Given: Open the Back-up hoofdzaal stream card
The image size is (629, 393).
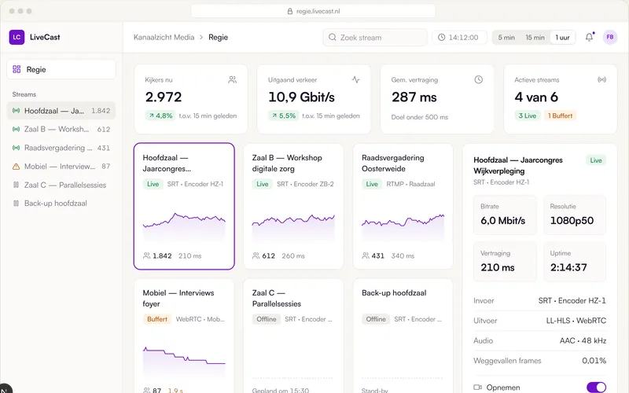Looking at the screenshot, I should (x=403, y=336).
